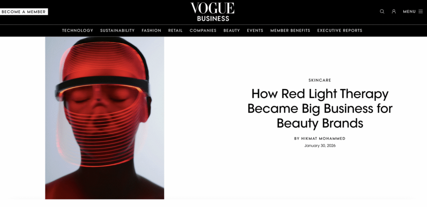
Task: Go to the Sustainability section
Action: coord(117,30)
